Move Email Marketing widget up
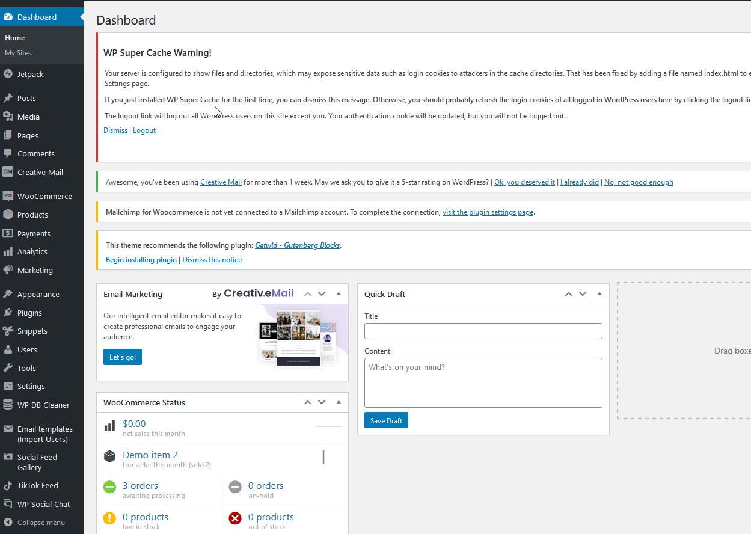751x534 pixels. point(307,294)
